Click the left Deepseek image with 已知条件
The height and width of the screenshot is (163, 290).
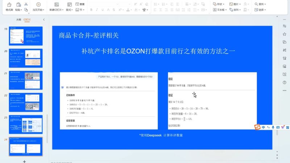109,101
